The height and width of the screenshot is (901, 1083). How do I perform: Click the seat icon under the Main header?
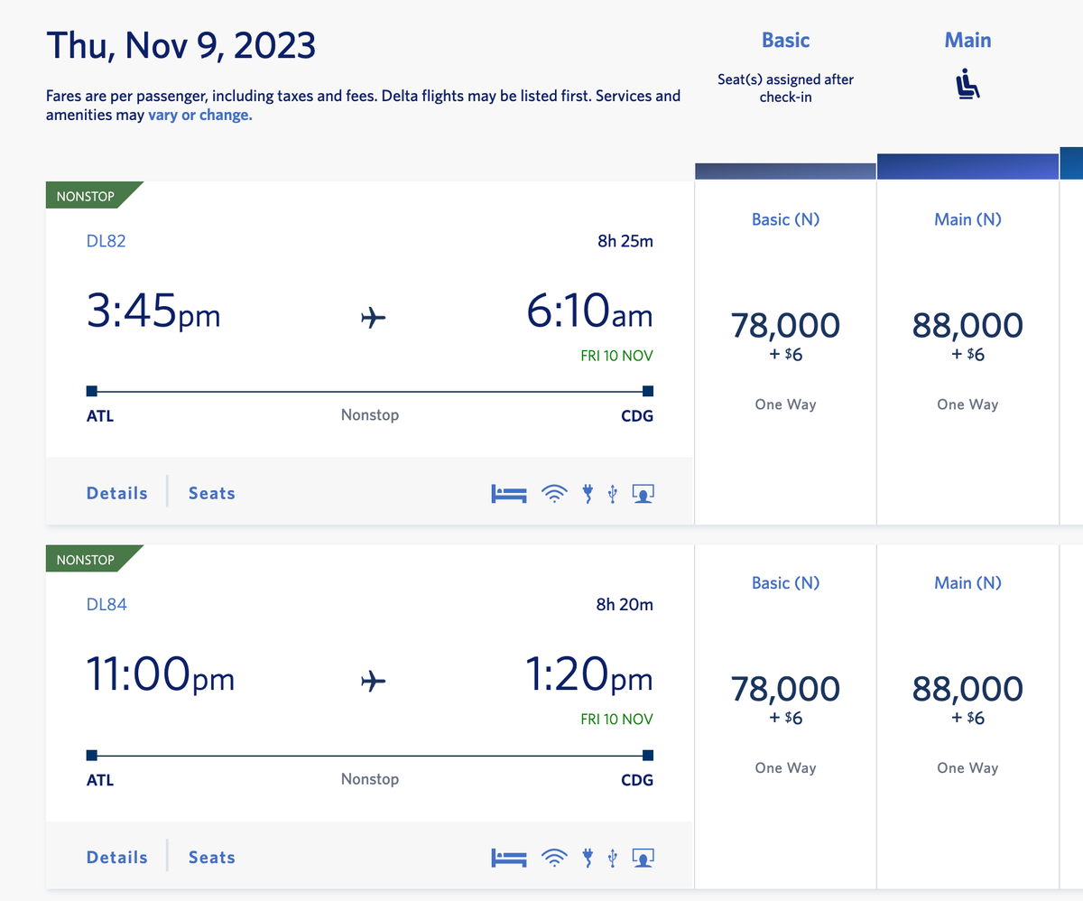tap(967, 84)
